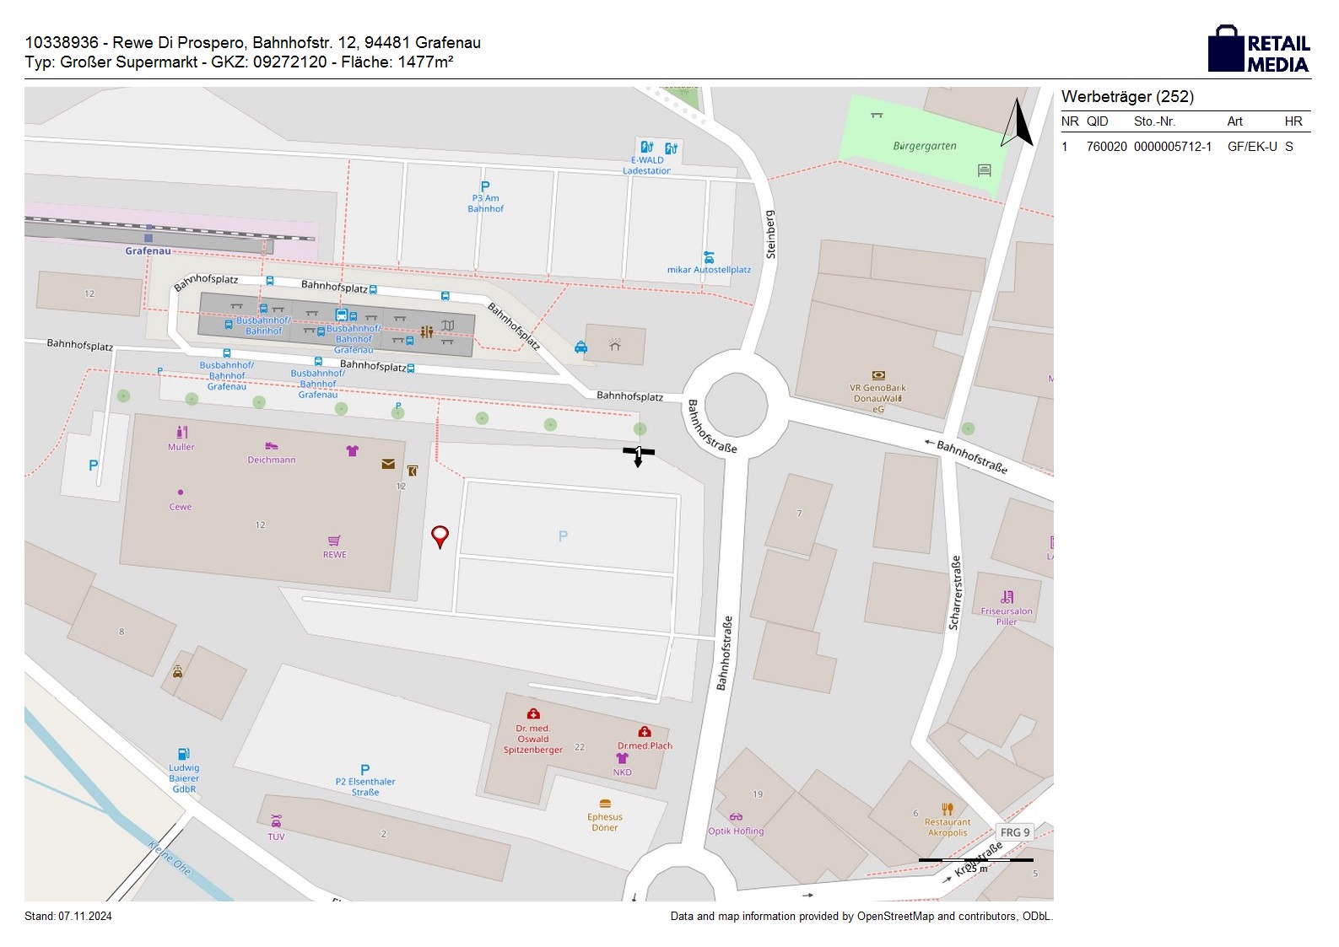Click the north compass arrow
The height and width of the screenshot is (947, 1339).
(x=1018, y=123)
